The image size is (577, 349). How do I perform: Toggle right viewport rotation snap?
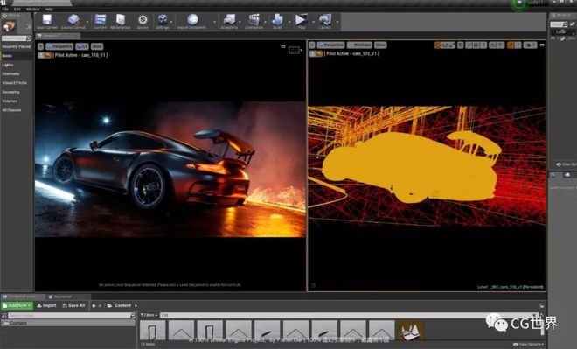pyautogui.click(x=492, y=45)
